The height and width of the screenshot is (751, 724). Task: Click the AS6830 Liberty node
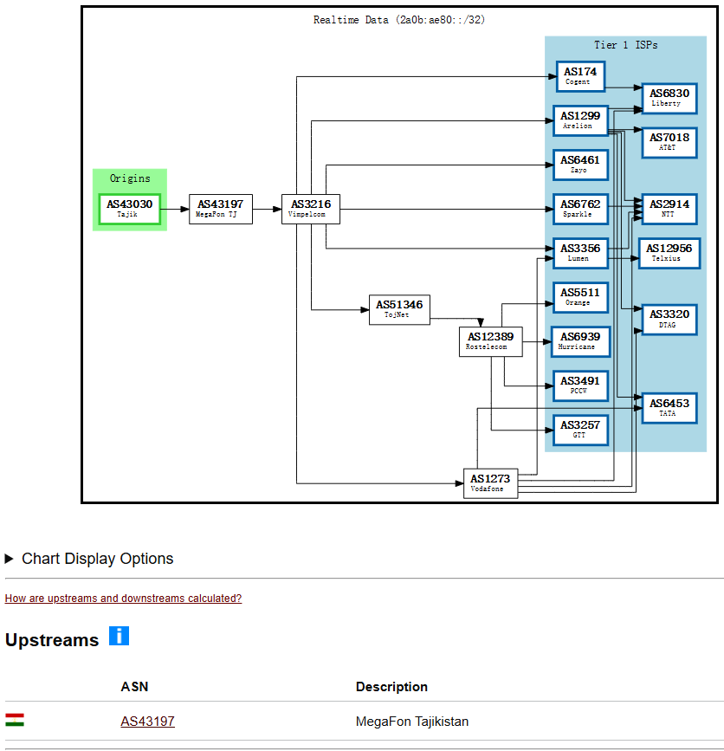coord(669,98)
